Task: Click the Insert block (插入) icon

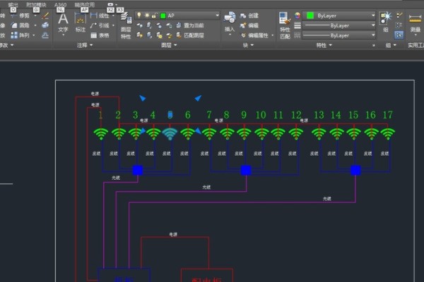Action: [230, 20]
